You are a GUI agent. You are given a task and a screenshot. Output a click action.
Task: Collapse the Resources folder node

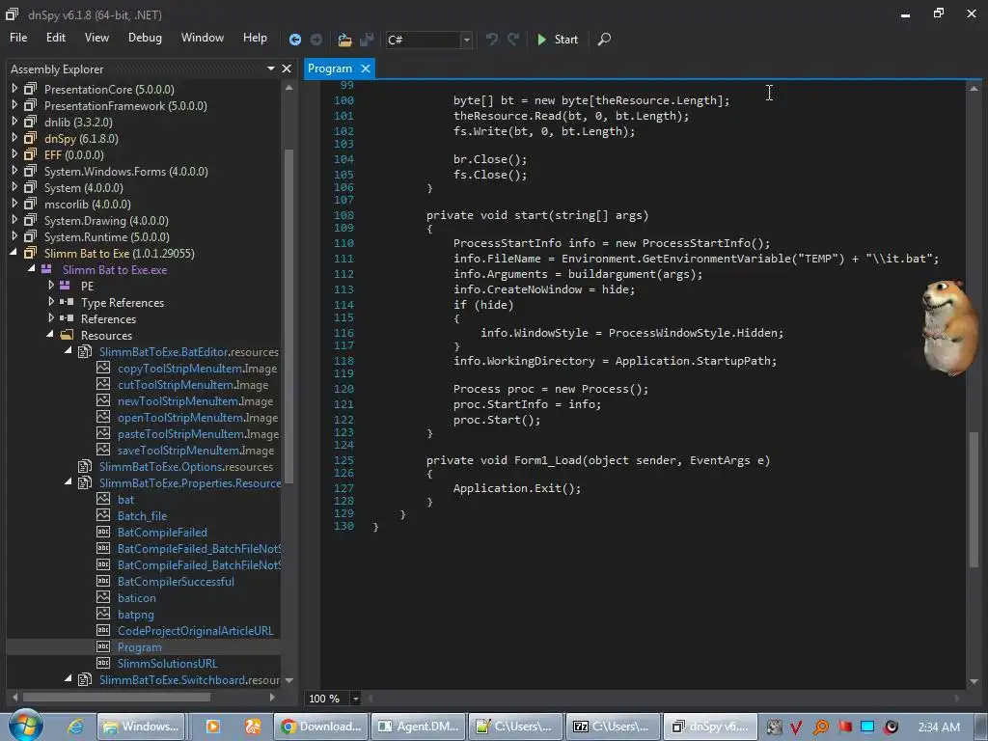pyautogui.click(x=50, y=335)
